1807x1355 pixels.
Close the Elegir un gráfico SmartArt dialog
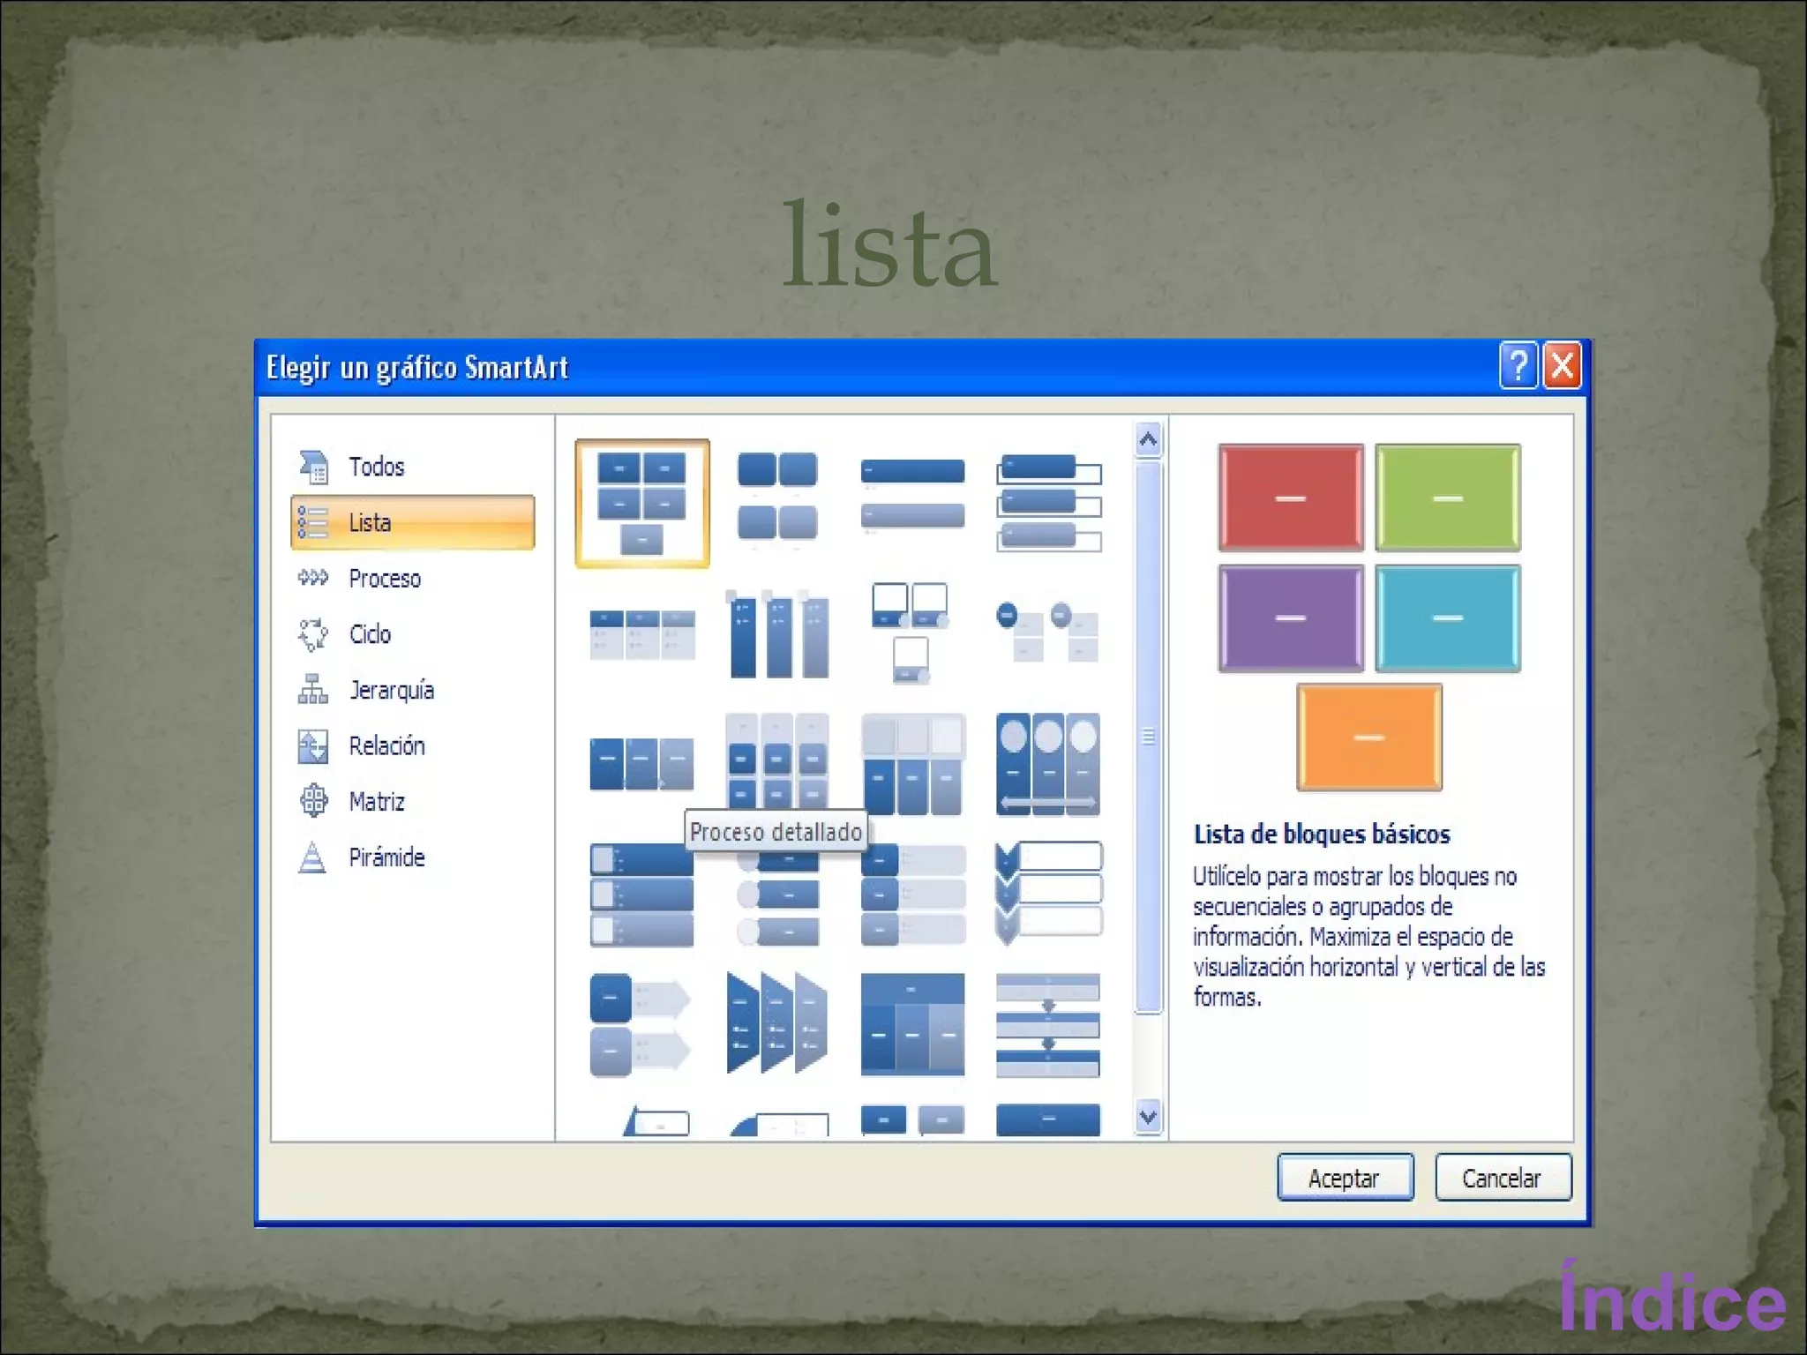pyautogui.click(x=1562, y=365)
